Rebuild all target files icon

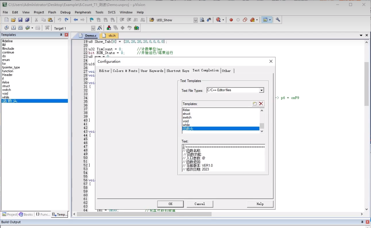(21, 28)
